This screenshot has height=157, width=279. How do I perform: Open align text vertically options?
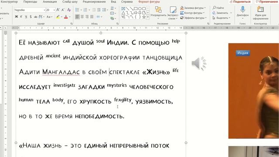point(113,13)
